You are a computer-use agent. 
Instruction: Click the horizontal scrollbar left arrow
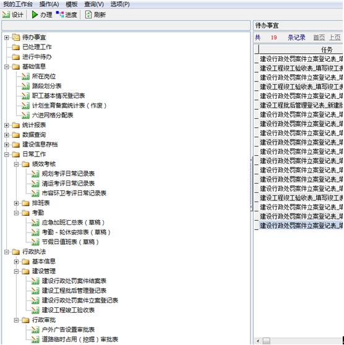click(x=258, y=341)
